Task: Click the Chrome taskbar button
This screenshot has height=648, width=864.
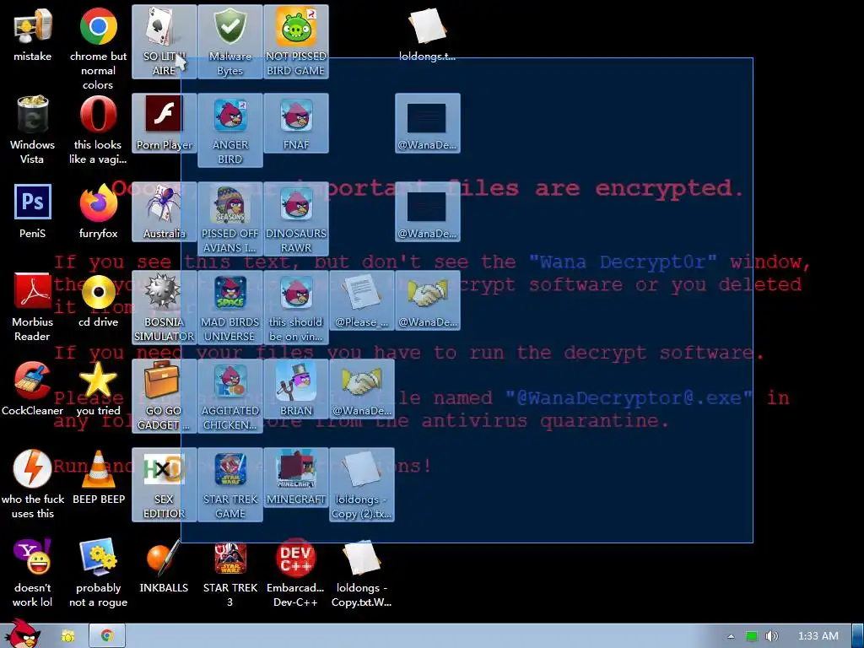Action: coord(107,636)
